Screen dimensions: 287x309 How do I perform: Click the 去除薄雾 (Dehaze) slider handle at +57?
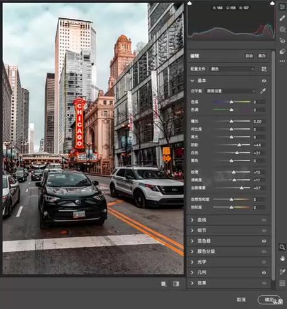pyautogui.click(x=242, y=188)
